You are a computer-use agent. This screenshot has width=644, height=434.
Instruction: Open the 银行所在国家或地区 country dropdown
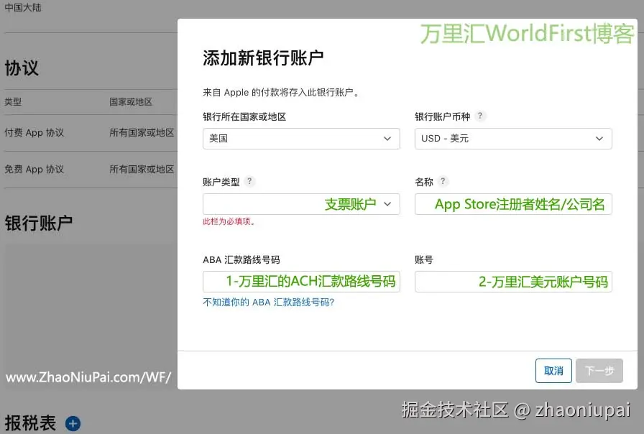[301, 139]
